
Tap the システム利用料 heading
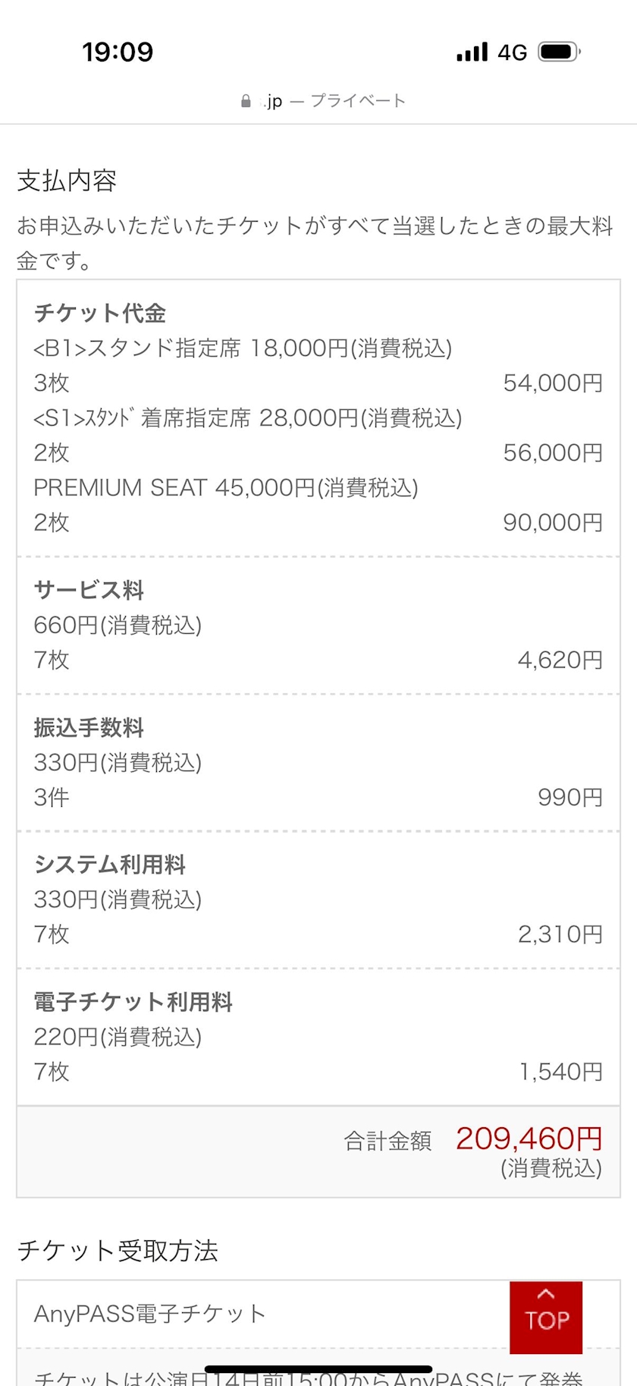(110, 865)
